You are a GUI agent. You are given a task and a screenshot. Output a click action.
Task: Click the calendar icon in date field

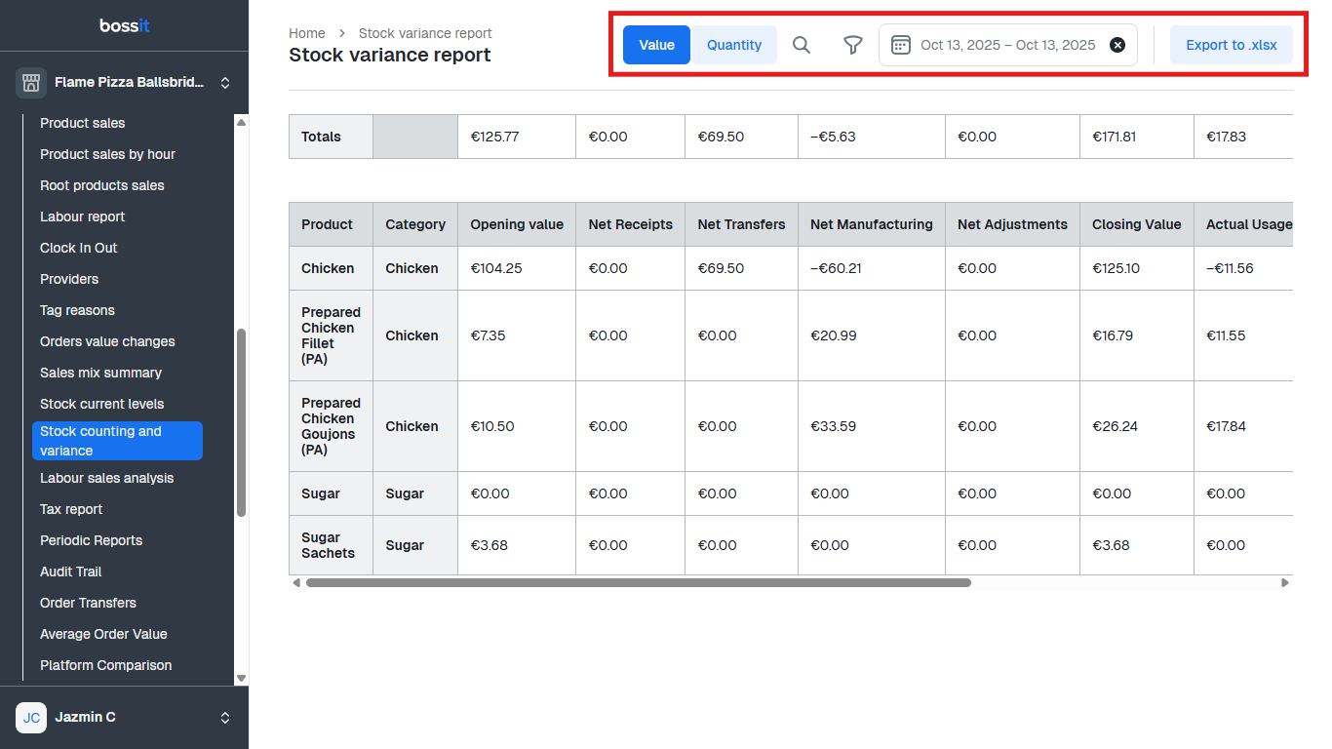[901, 45]
